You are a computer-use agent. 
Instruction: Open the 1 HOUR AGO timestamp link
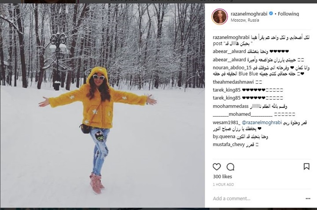click(223, 184)
